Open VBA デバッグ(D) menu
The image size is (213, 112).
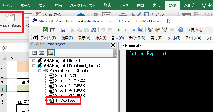point(137,38)
